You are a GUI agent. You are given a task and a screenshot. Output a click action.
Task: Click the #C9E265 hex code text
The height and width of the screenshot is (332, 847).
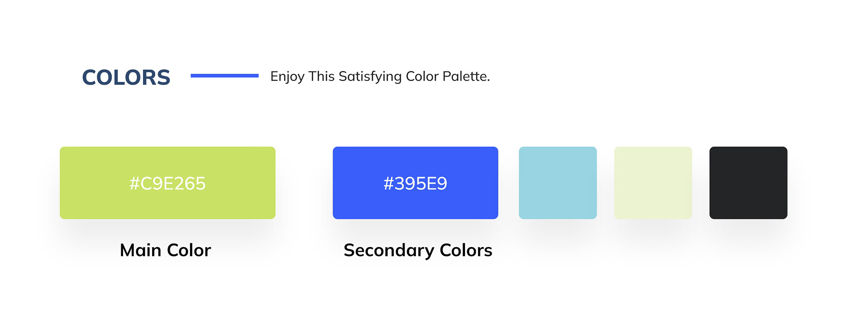[168, 184]
